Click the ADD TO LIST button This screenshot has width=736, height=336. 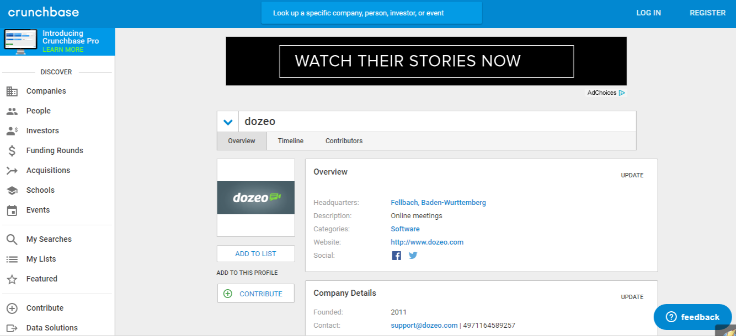255,254
